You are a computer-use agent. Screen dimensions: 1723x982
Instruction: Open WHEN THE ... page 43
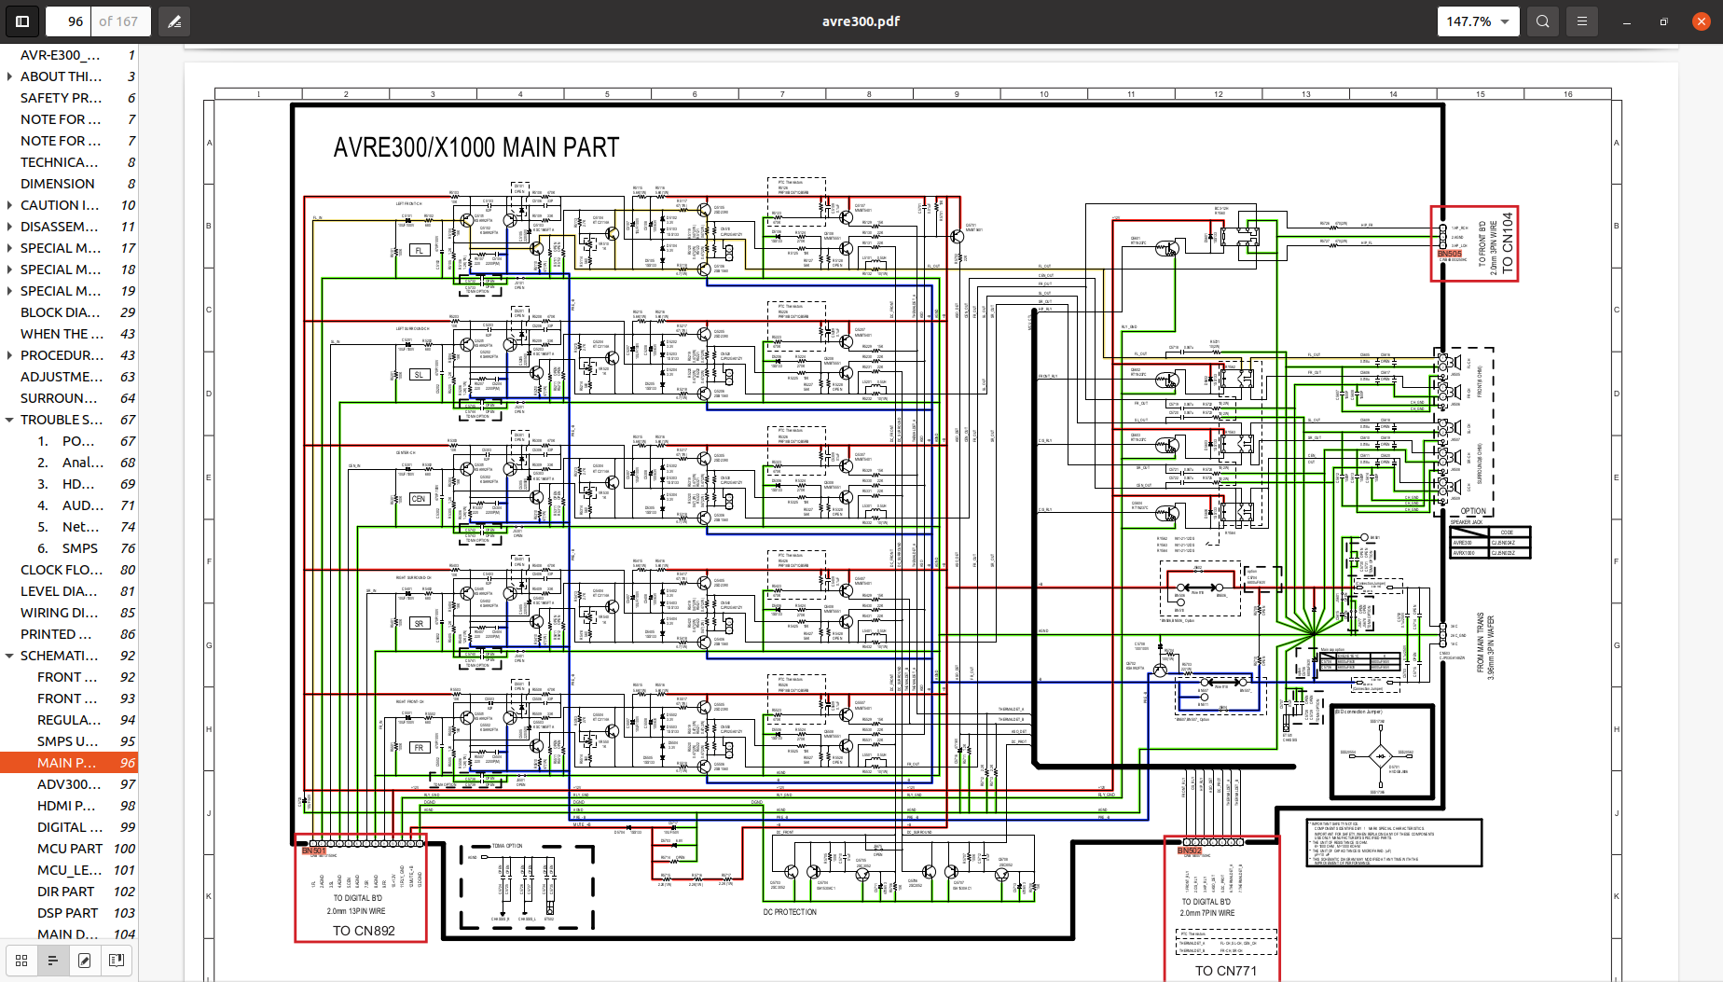[69, 334]
